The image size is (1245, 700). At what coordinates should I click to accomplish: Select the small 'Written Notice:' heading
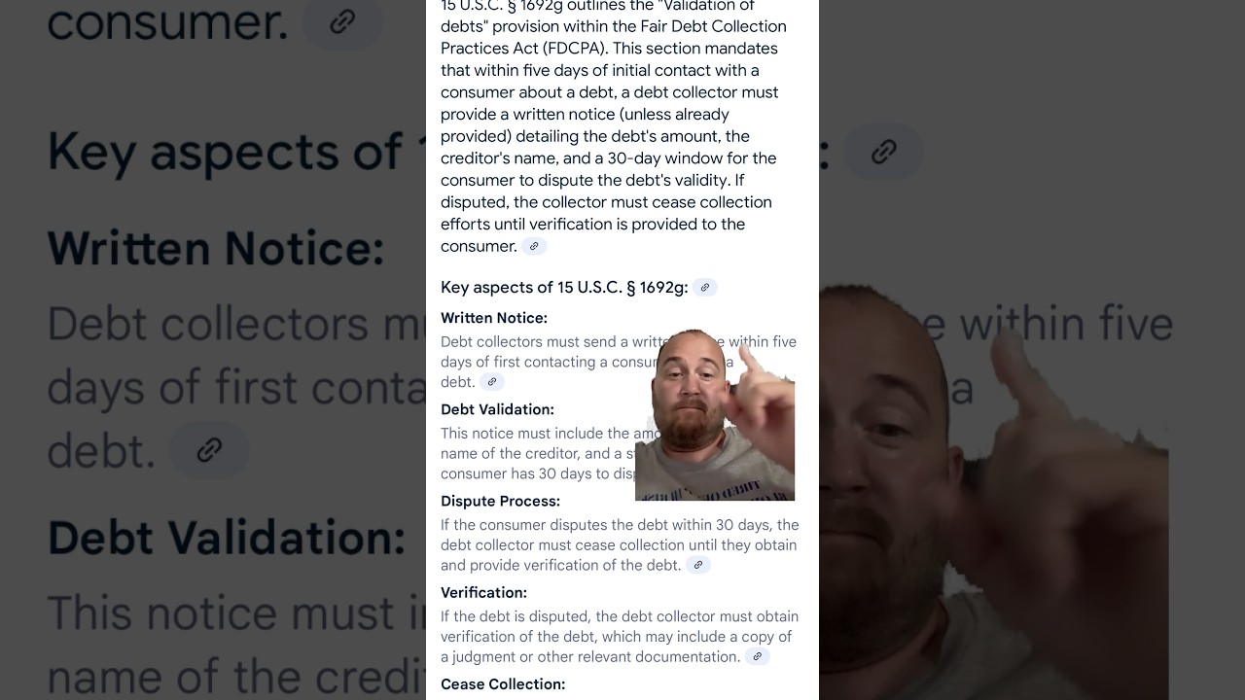494,318
